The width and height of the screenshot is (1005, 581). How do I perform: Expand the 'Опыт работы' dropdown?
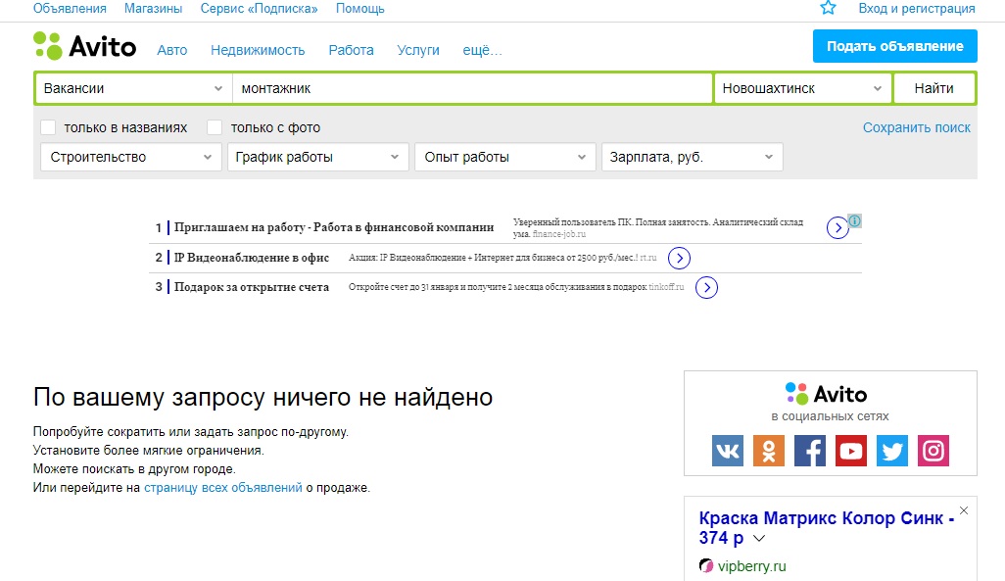(x=504, y=157)
